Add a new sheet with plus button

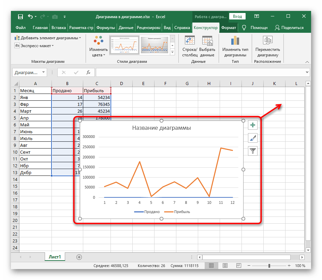(79, 257)
